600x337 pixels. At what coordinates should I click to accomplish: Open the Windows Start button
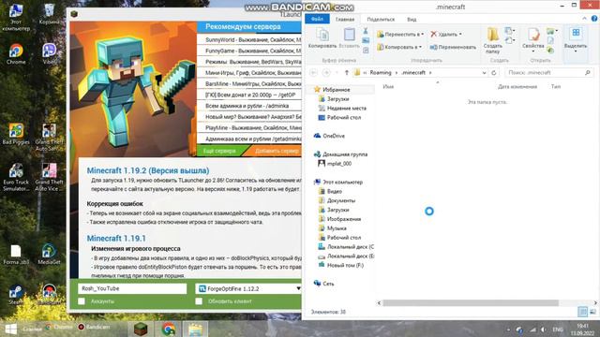click(10, 329)
